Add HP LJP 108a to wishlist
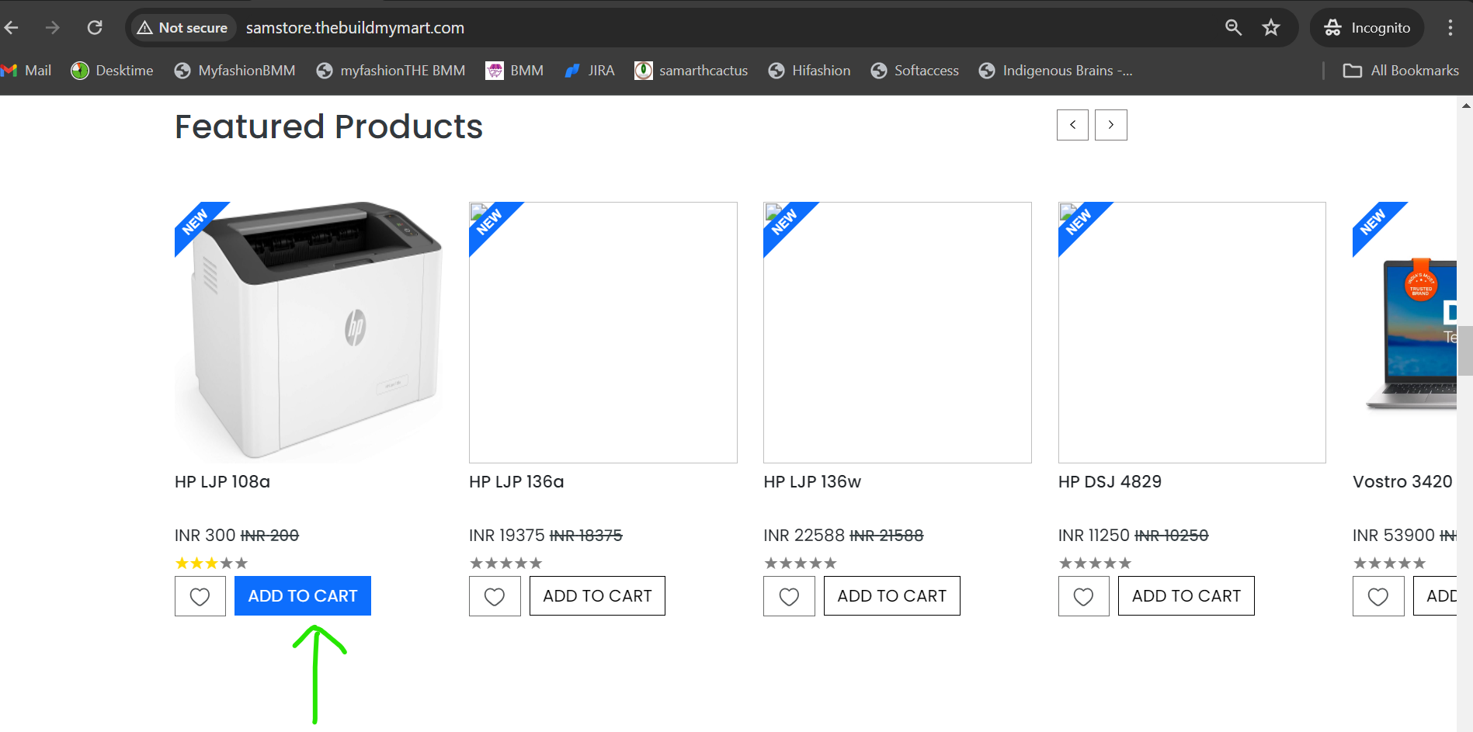This screenshot has height=732, width=1473. coord(200,596)
